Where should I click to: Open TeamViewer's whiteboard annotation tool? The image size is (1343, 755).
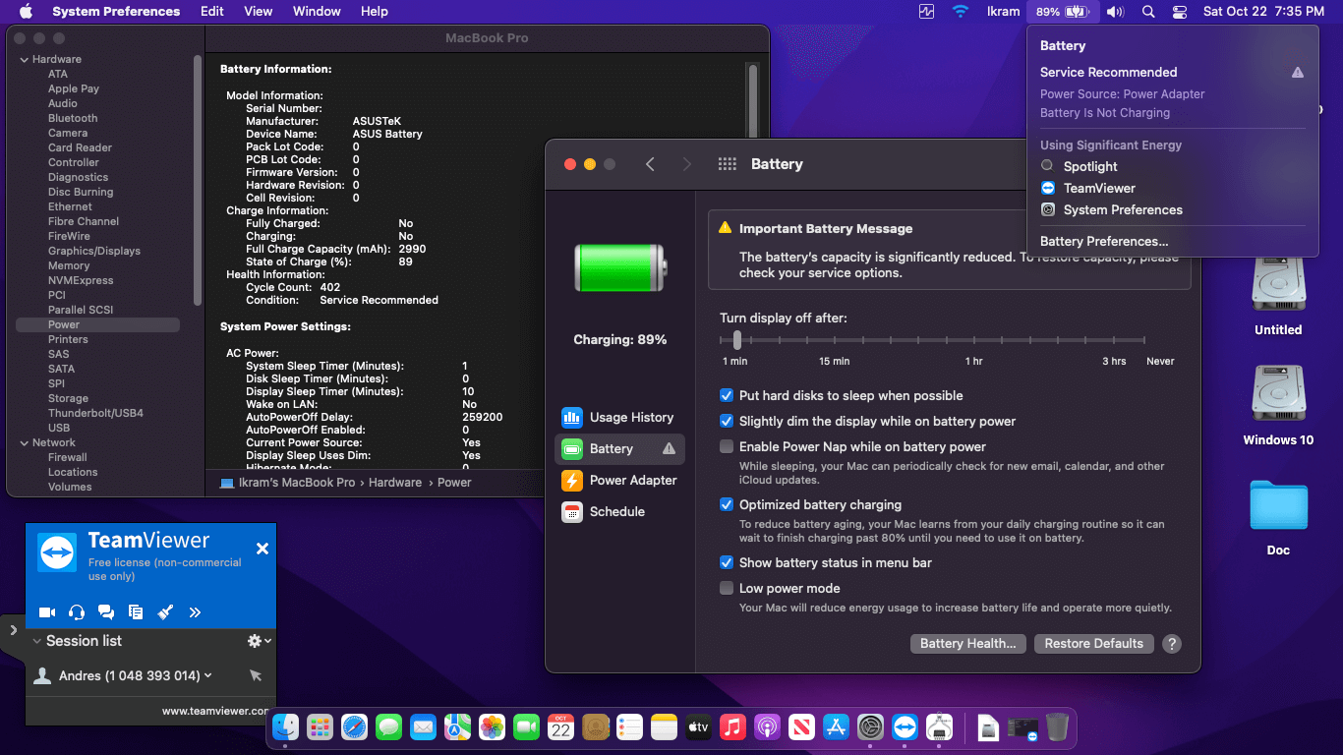pyautogui.click(x=165, y=611)
